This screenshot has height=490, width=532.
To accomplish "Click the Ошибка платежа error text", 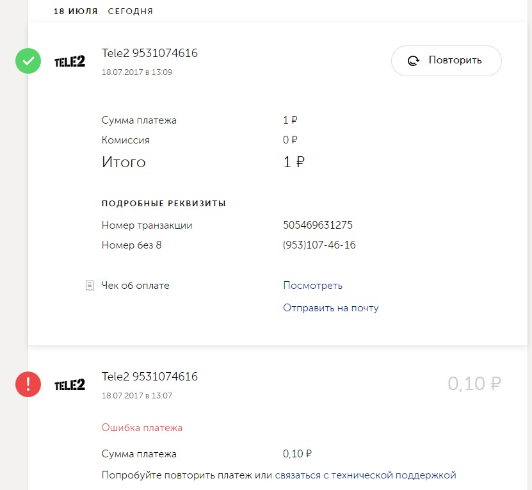I will tap(141, 428).
